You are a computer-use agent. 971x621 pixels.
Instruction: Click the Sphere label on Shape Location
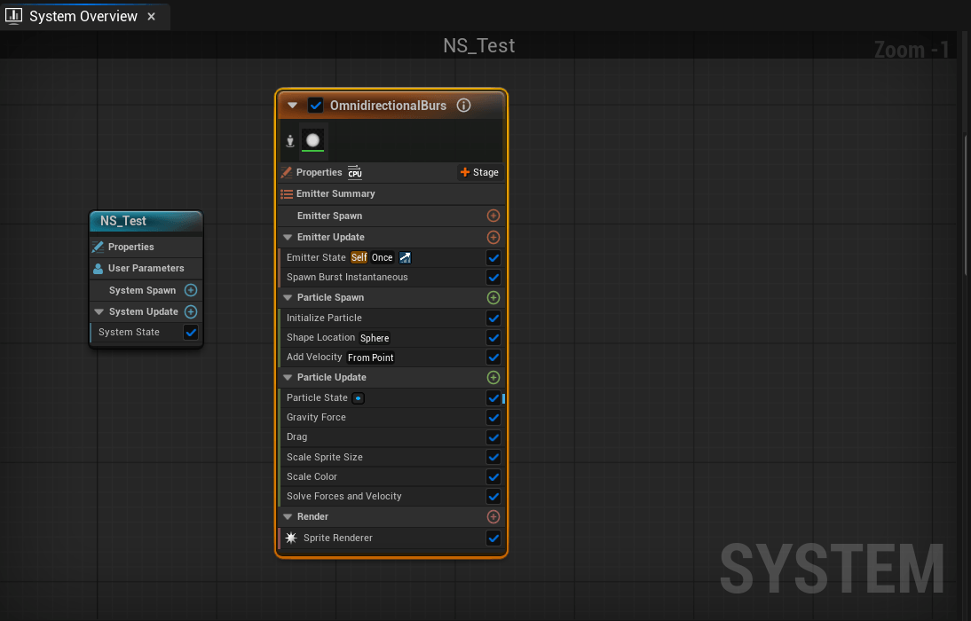(x=375, y=338)
